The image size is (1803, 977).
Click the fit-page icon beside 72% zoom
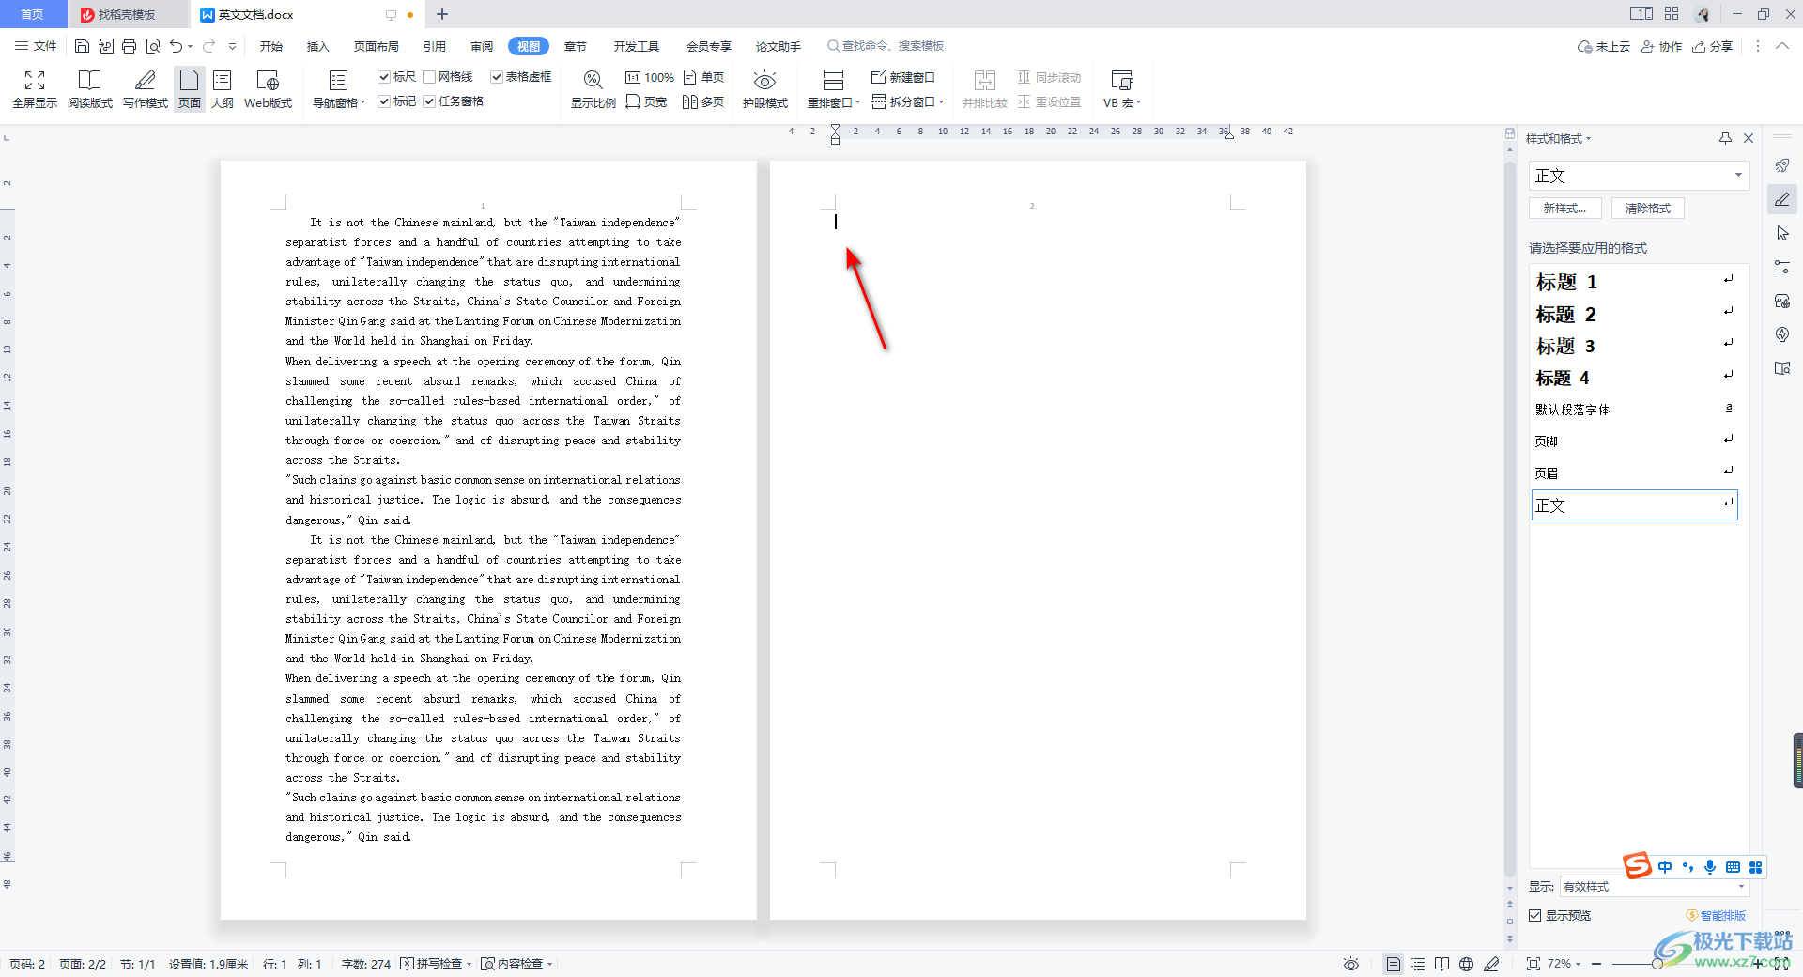[1533, 964]
